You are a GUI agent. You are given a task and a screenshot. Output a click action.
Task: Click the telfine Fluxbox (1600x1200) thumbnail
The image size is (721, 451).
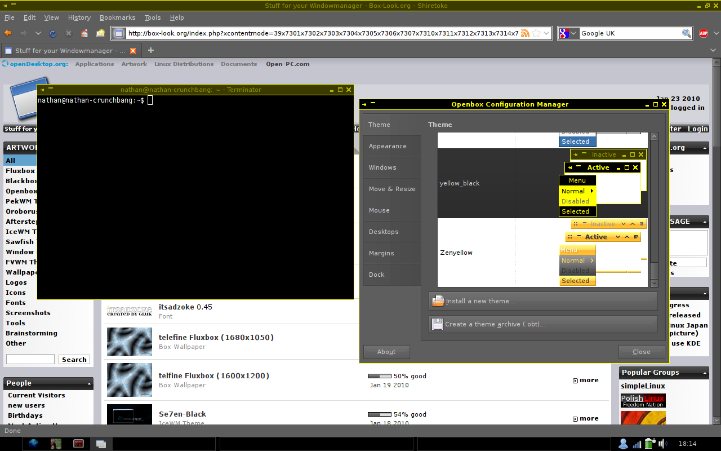tap(130, 380)
